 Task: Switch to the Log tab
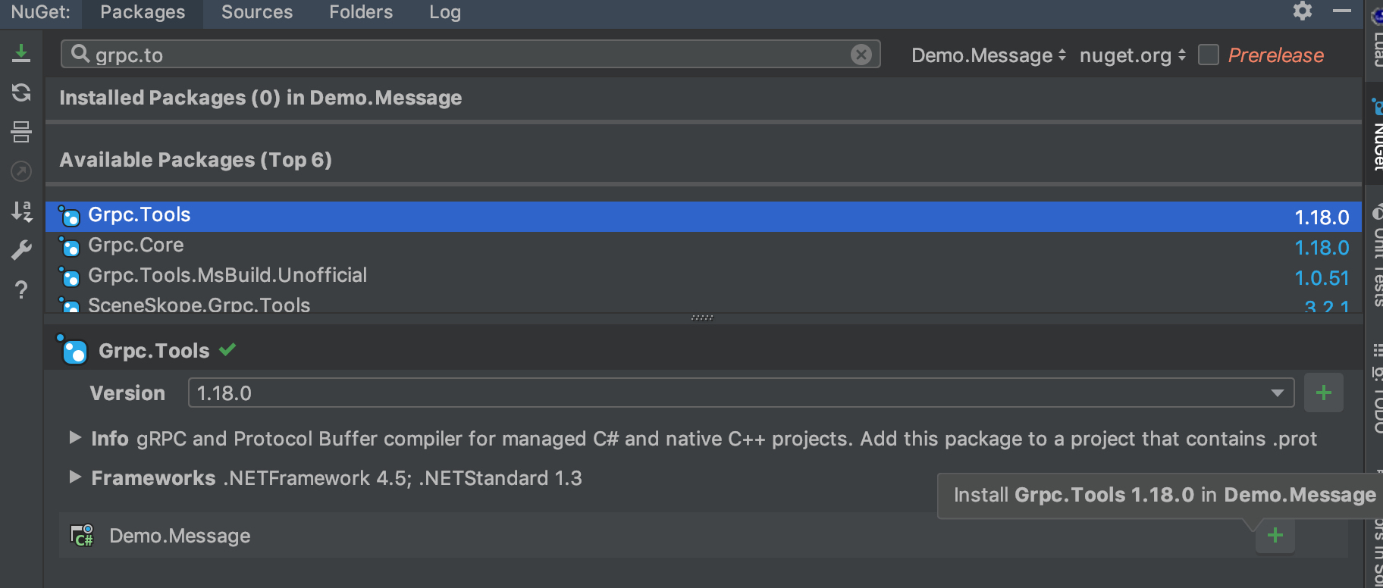(x=444, y=12)
